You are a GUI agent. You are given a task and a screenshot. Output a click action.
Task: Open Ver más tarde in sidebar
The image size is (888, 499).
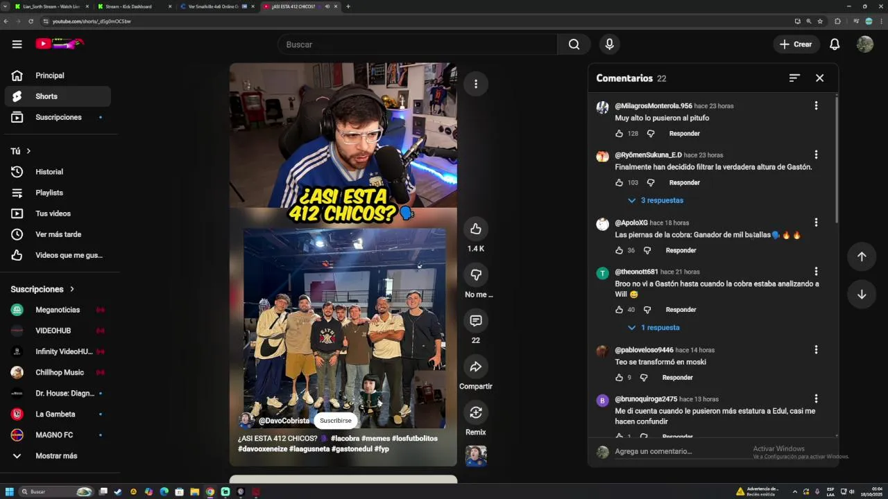coord(57,234)
